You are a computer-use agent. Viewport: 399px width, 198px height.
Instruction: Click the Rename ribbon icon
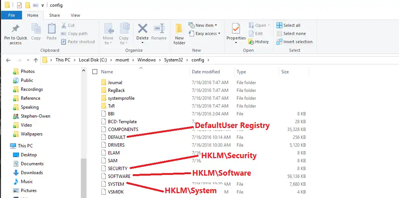(x=159, y=28)
